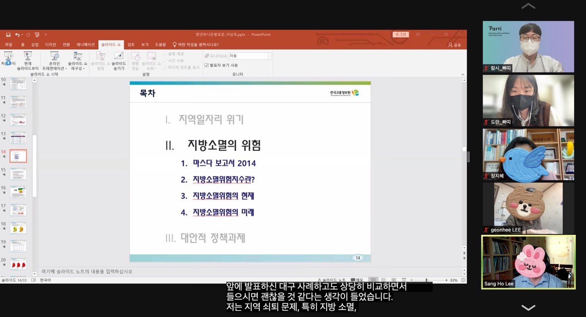
Task: Collapse the ribbon with the chevron
Action: 463,74
